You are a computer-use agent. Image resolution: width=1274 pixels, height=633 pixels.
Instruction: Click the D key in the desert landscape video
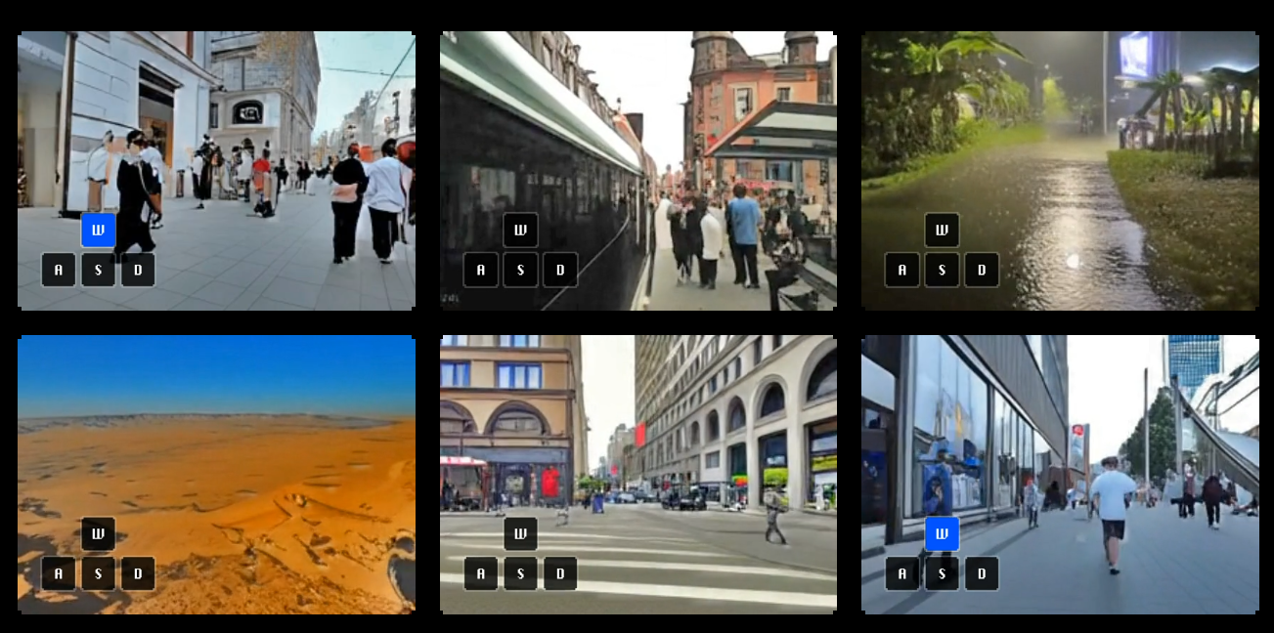(x=138, y=573)
